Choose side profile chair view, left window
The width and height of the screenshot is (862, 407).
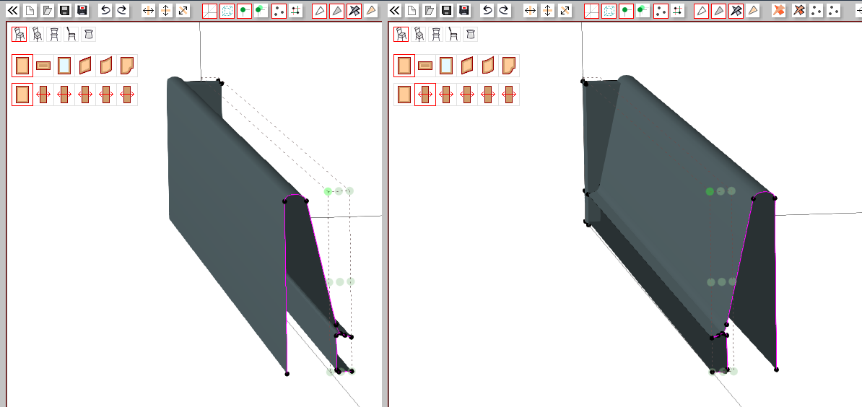[71, 34]
